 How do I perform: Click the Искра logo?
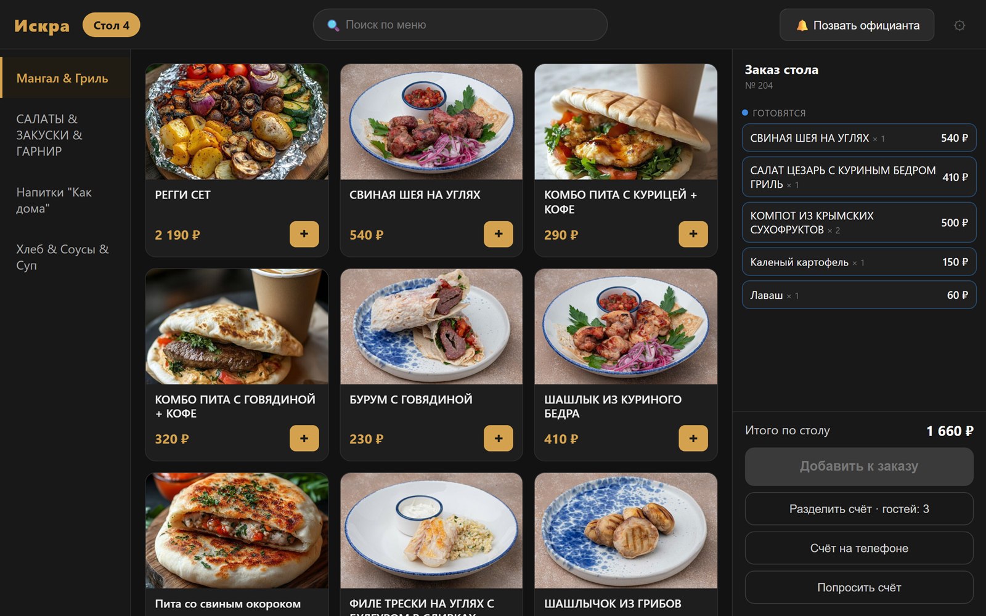click(x=42, y=25)
